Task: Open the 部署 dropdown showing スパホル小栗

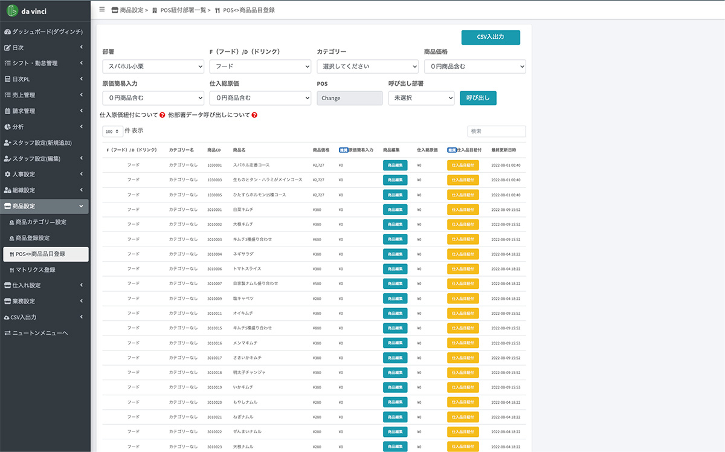Action: click(x=153, y=66)
